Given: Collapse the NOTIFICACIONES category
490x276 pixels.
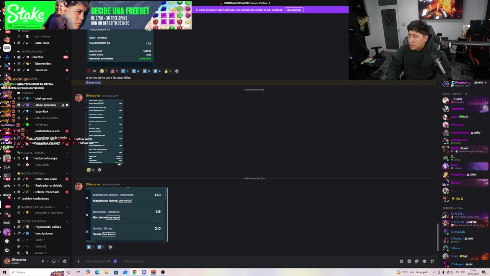Looking at the screenshot, I should coord(32,52).
